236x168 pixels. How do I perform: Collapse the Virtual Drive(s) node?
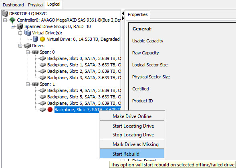click(20, 33)
